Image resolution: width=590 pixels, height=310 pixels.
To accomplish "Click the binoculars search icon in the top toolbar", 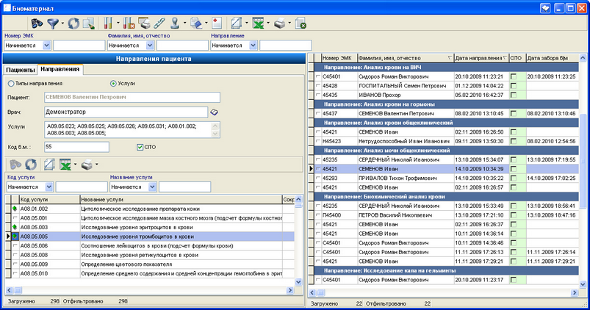I will click(x=37, y=24).
